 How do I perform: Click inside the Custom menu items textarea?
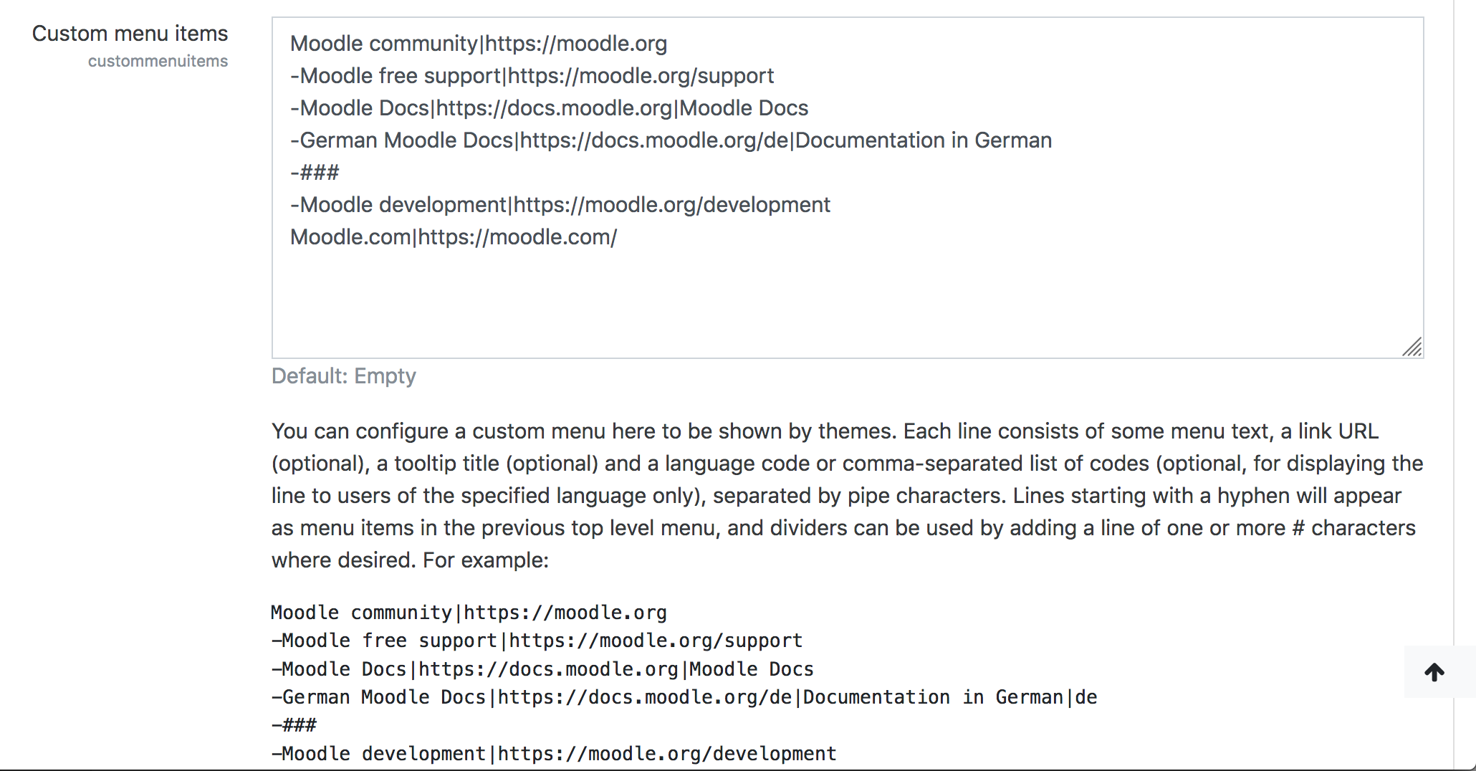coord(848,188)
